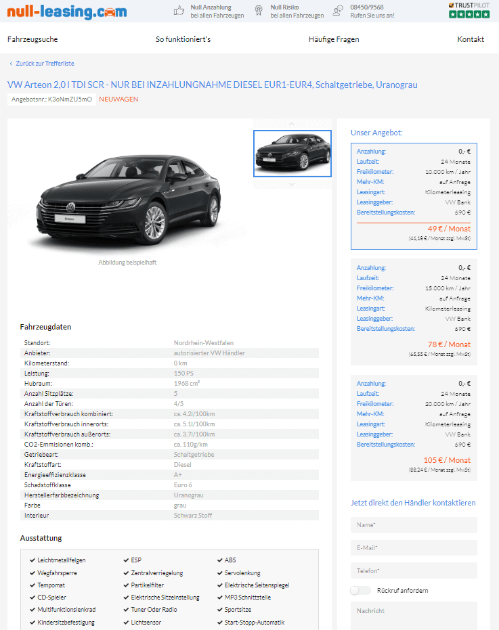Viewport: 499px width, 630px height.
Task: Click the Euro 6 Schadstoffklasse value
Action: [183, 485]
